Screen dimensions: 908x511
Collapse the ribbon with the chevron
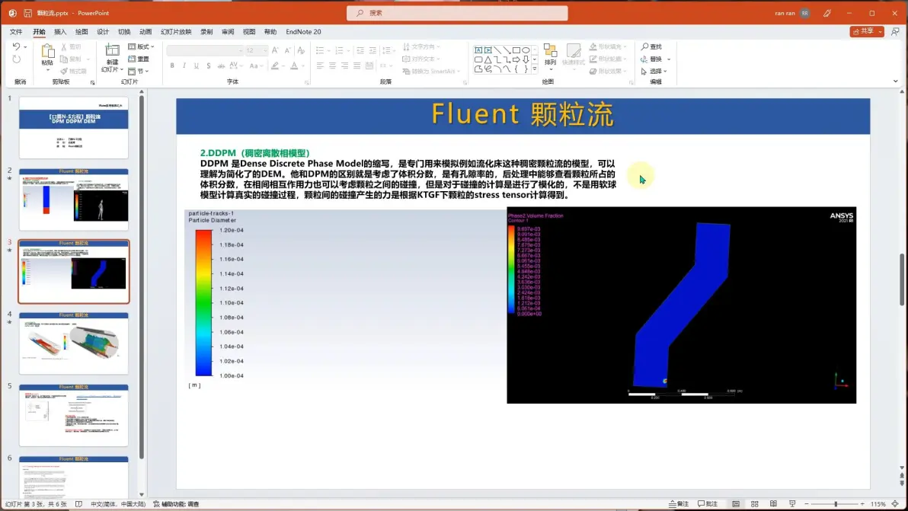pos(895,81)
